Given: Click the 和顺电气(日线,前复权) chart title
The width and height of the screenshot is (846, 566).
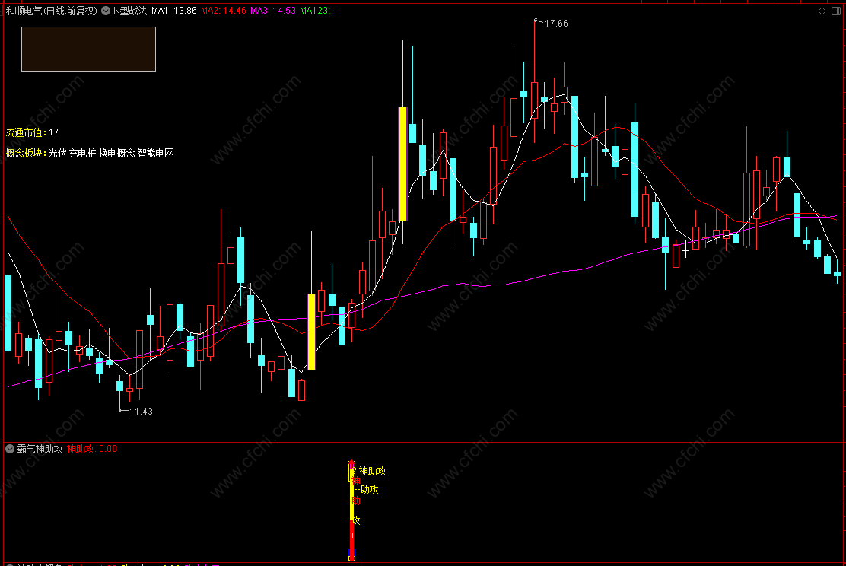Looking at the screenshot, I should (51, 11).
